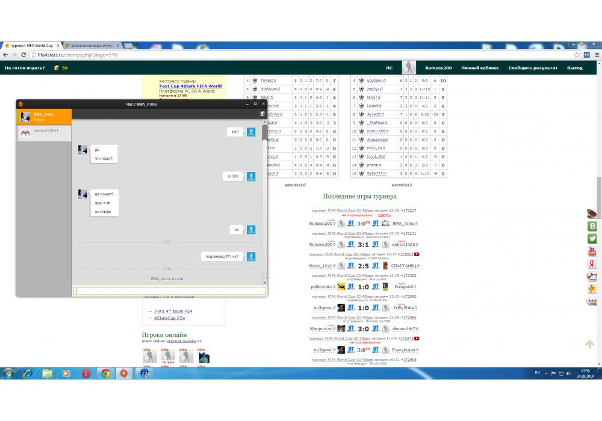Open Windows Explorer folder on taskbar
The image size is (602, 421).
click(47, 373)
